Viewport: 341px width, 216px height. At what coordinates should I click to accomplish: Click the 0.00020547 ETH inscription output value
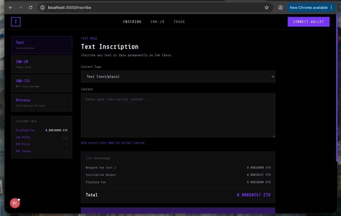[259, 175]
